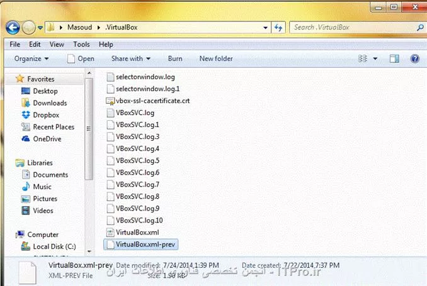Select the VBoxSVC.log.1 file
Screen dimensions: 427x286
[137, 125]
